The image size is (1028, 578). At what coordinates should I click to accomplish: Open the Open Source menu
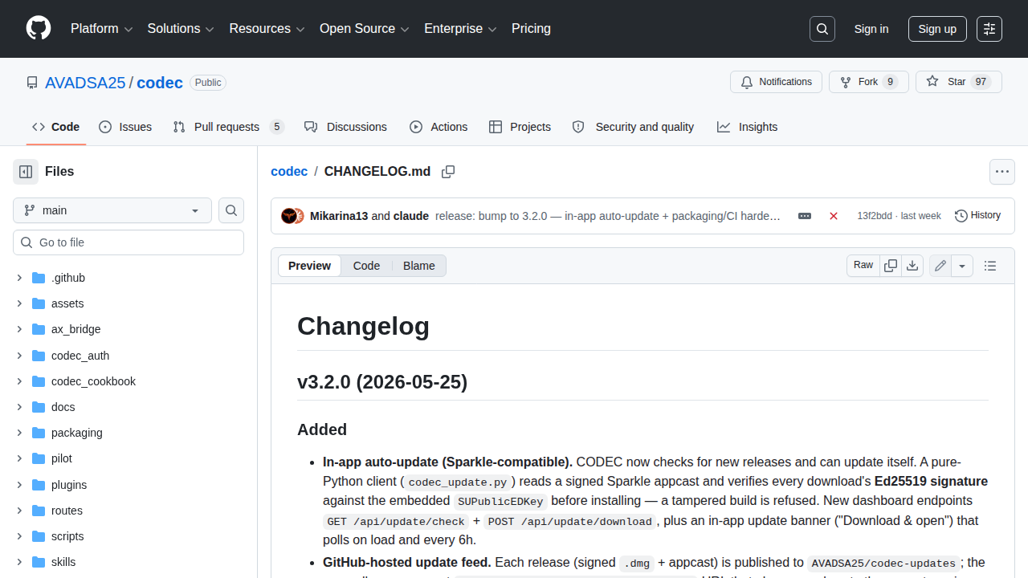pos(365,29)
